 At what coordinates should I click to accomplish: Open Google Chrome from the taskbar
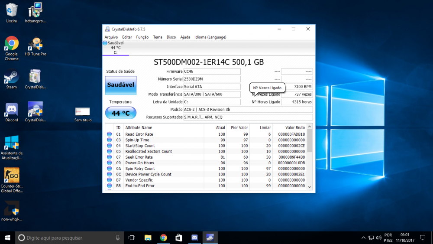[163, 237]
